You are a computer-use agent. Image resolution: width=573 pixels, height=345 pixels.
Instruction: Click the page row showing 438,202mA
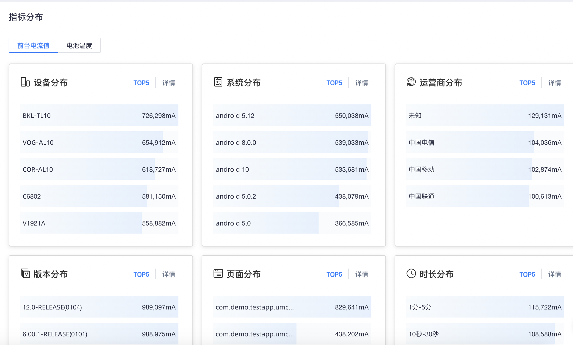coord(292,334)
